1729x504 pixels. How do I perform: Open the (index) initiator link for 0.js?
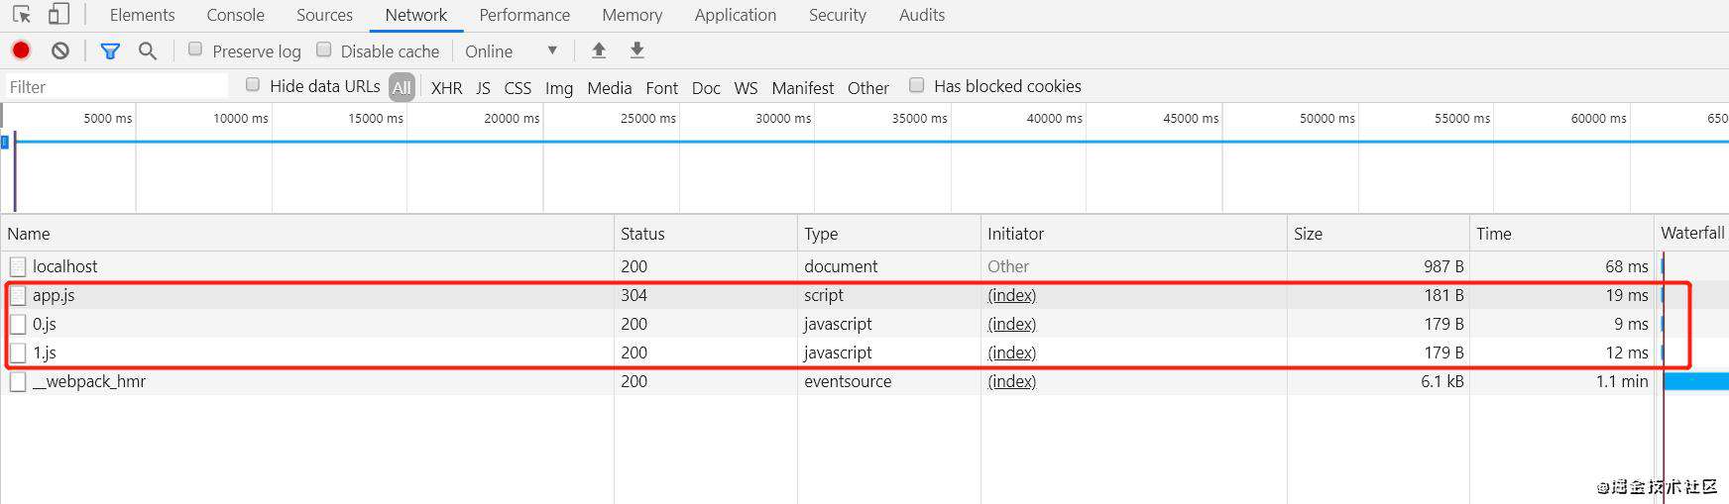point(1011,324)
